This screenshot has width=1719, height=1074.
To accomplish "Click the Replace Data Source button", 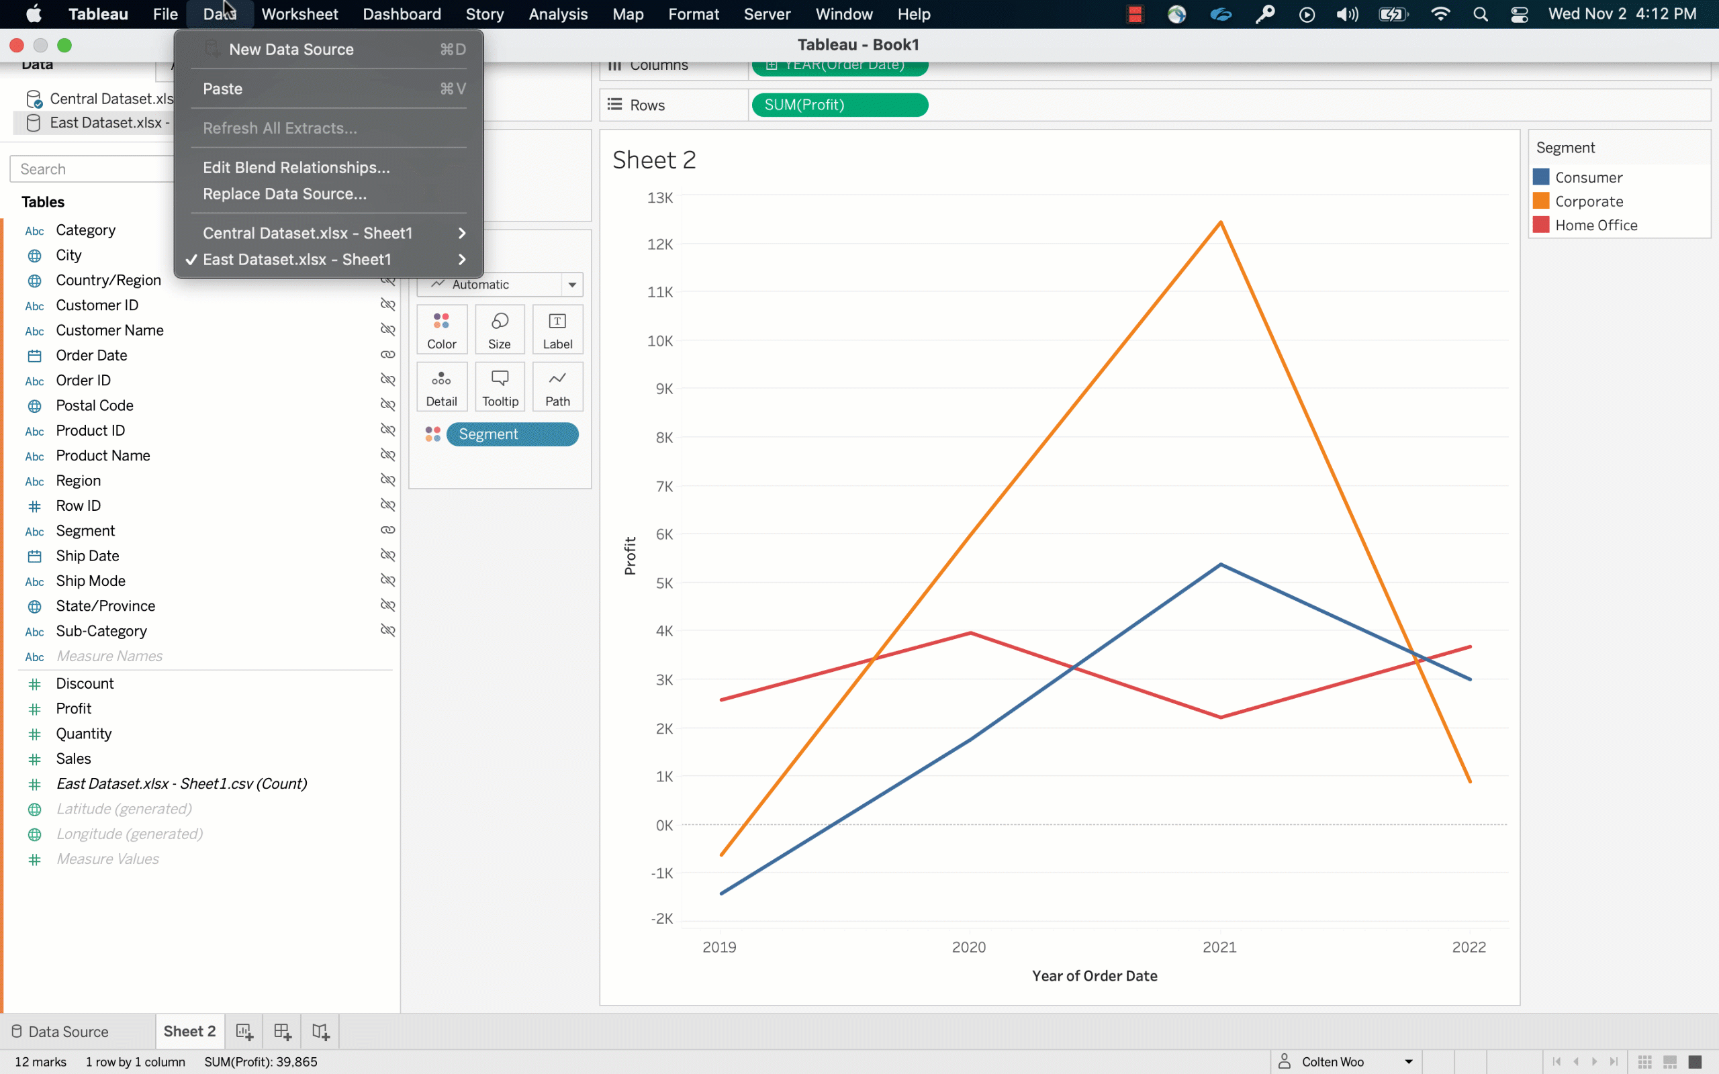I will pos(283,193).
